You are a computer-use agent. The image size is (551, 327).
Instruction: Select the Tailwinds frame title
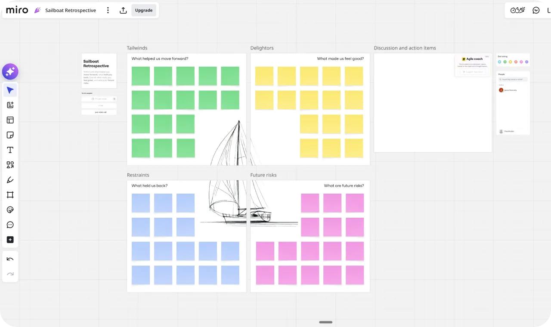click(x=137, y=48)
